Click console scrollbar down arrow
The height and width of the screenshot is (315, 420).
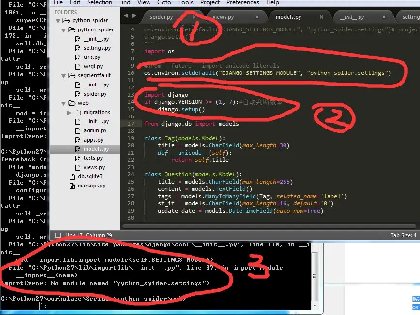coord(315,305)
